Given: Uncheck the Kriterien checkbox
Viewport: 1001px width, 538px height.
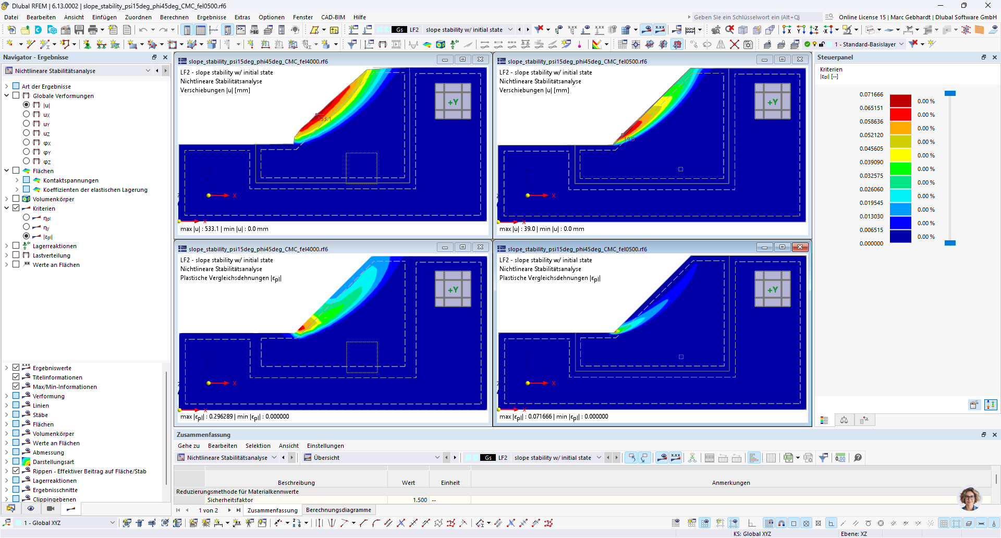Looking at the screenshot, I should pyautogui.click(x=16, y=209).
